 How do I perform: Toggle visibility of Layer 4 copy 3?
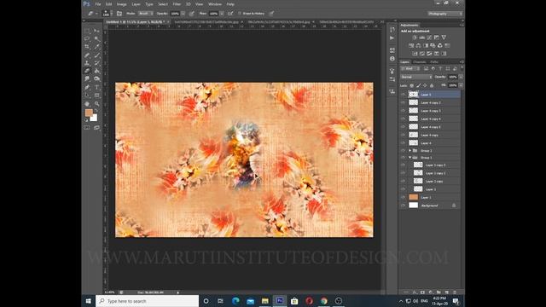point(404,111)
